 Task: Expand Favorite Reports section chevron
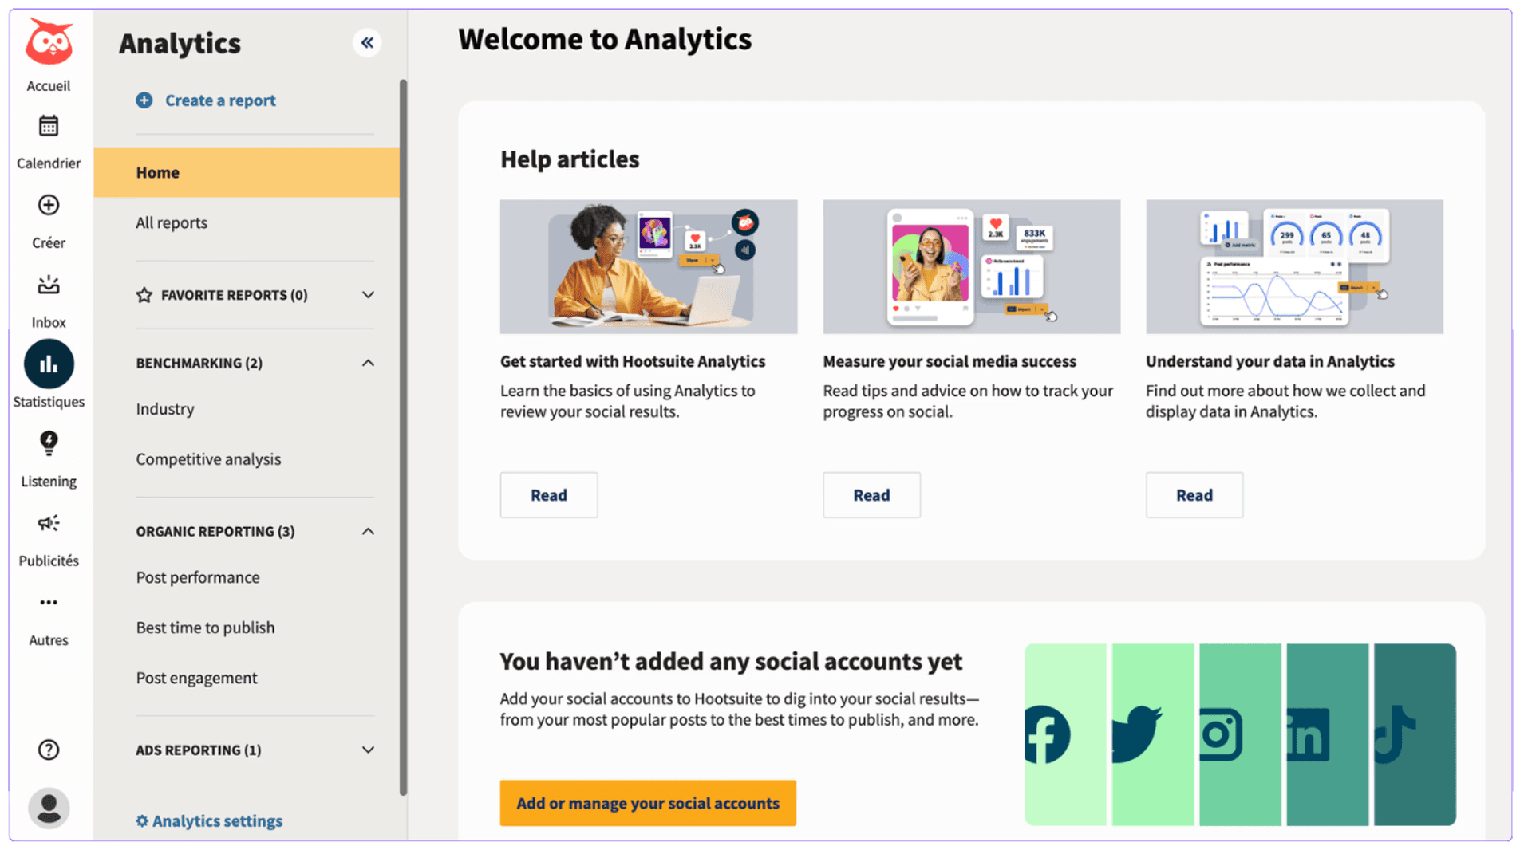[x=368, y=295]
